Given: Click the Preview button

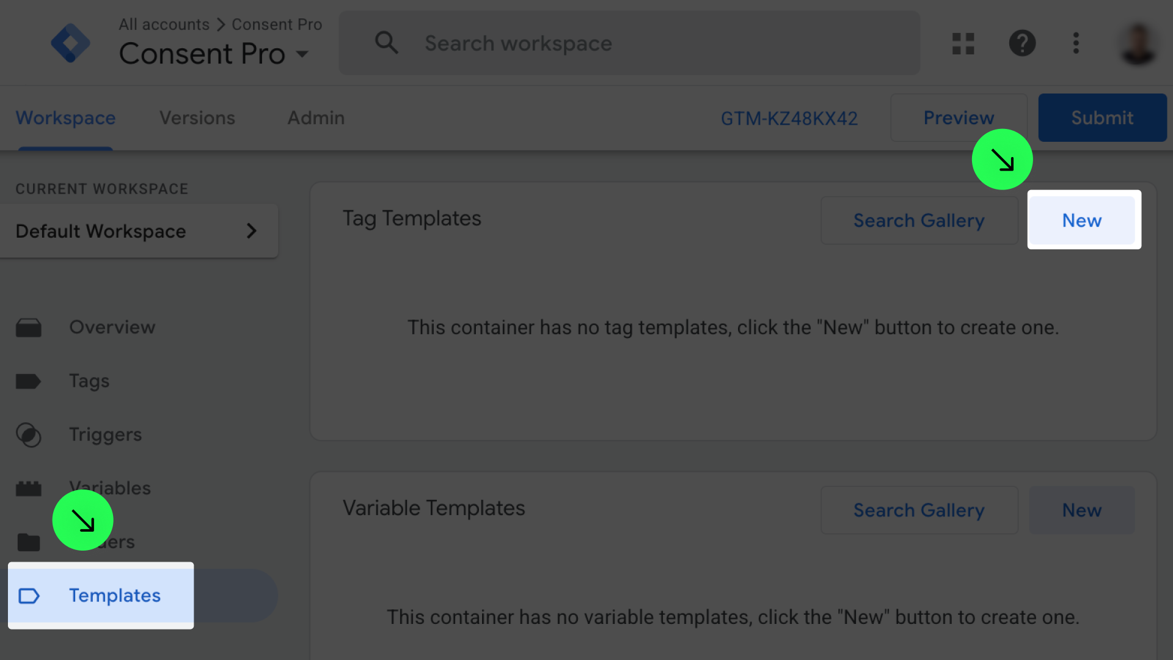Looking at the screenshot, I should click(x=958, y=118).
